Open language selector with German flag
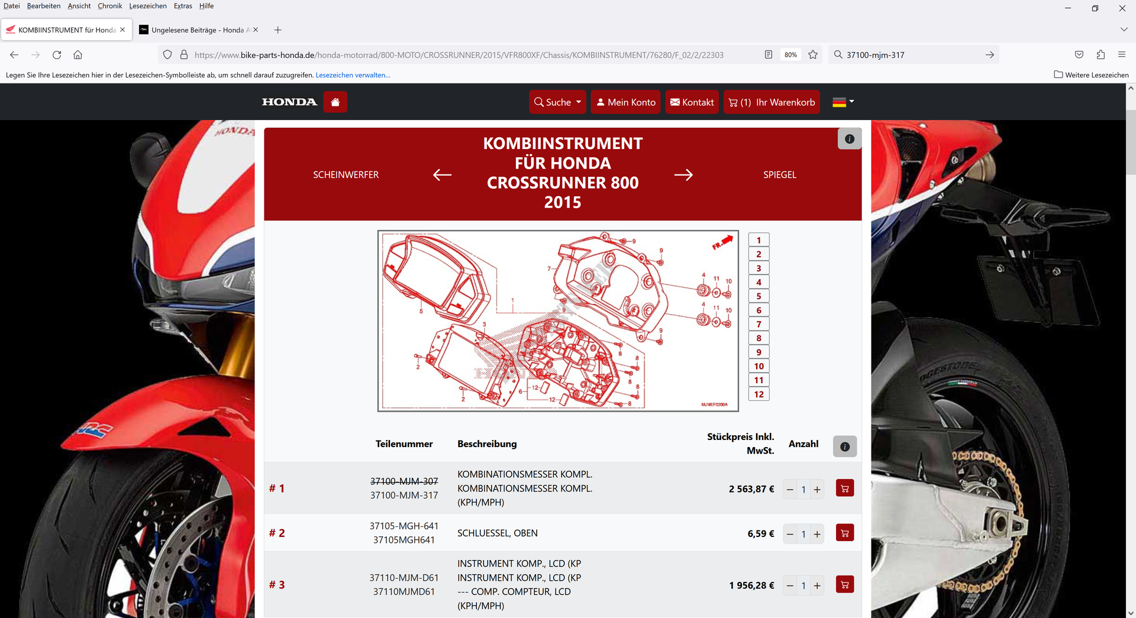The image size is (1136, 618). click(843, 102)
